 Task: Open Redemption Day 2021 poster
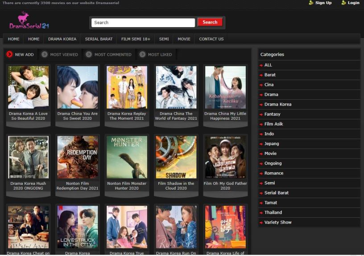tap(78, 157)
